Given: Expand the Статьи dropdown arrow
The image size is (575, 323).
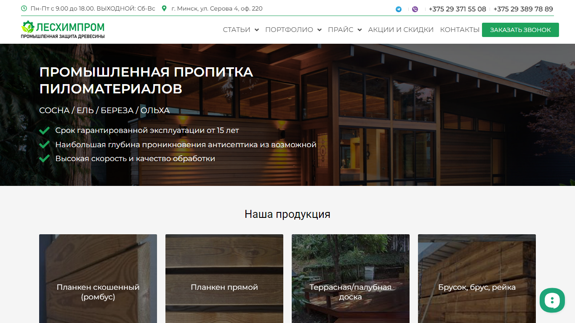Looking at the screenshot, I should click(257, 30).
